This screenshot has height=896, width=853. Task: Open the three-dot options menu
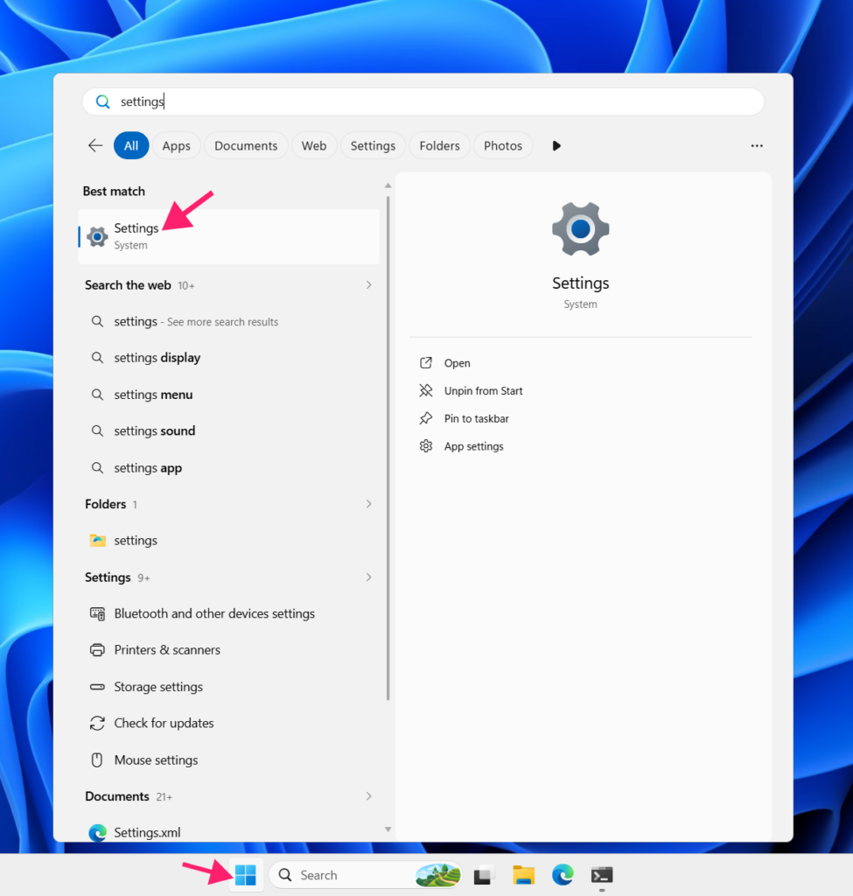pyautogui.click(x=757, y=146)
